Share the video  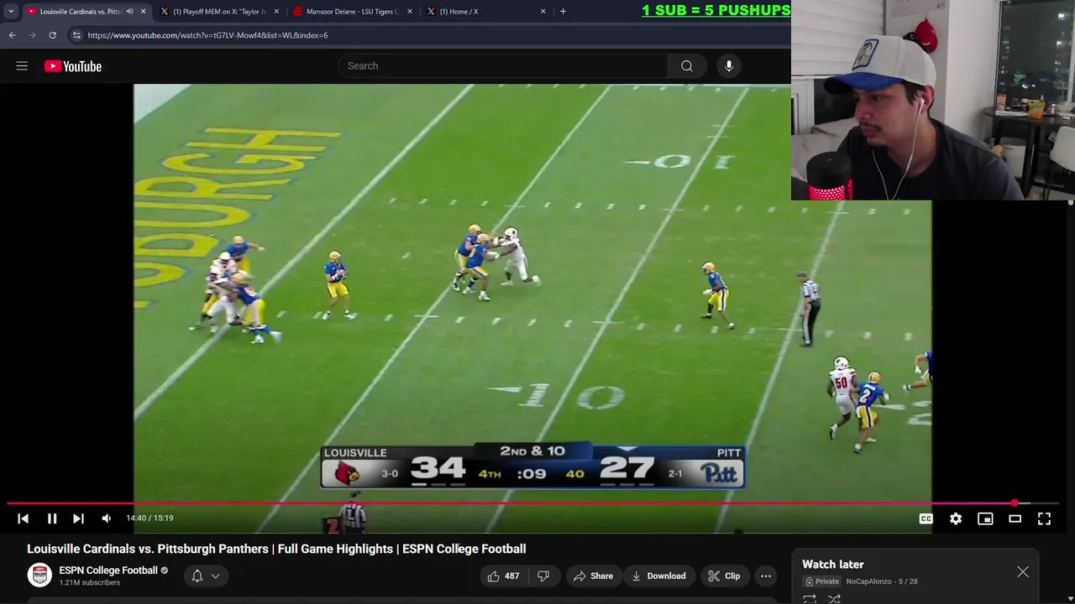tap(593, 576)
